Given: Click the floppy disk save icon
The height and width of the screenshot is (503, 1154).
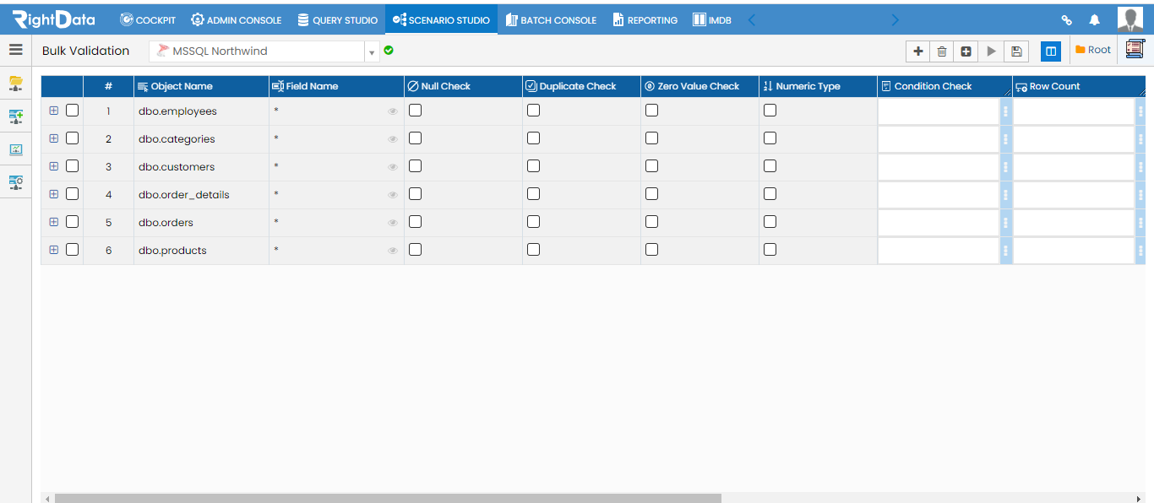Looking at the screenshot, I should tap(1016, 51).
